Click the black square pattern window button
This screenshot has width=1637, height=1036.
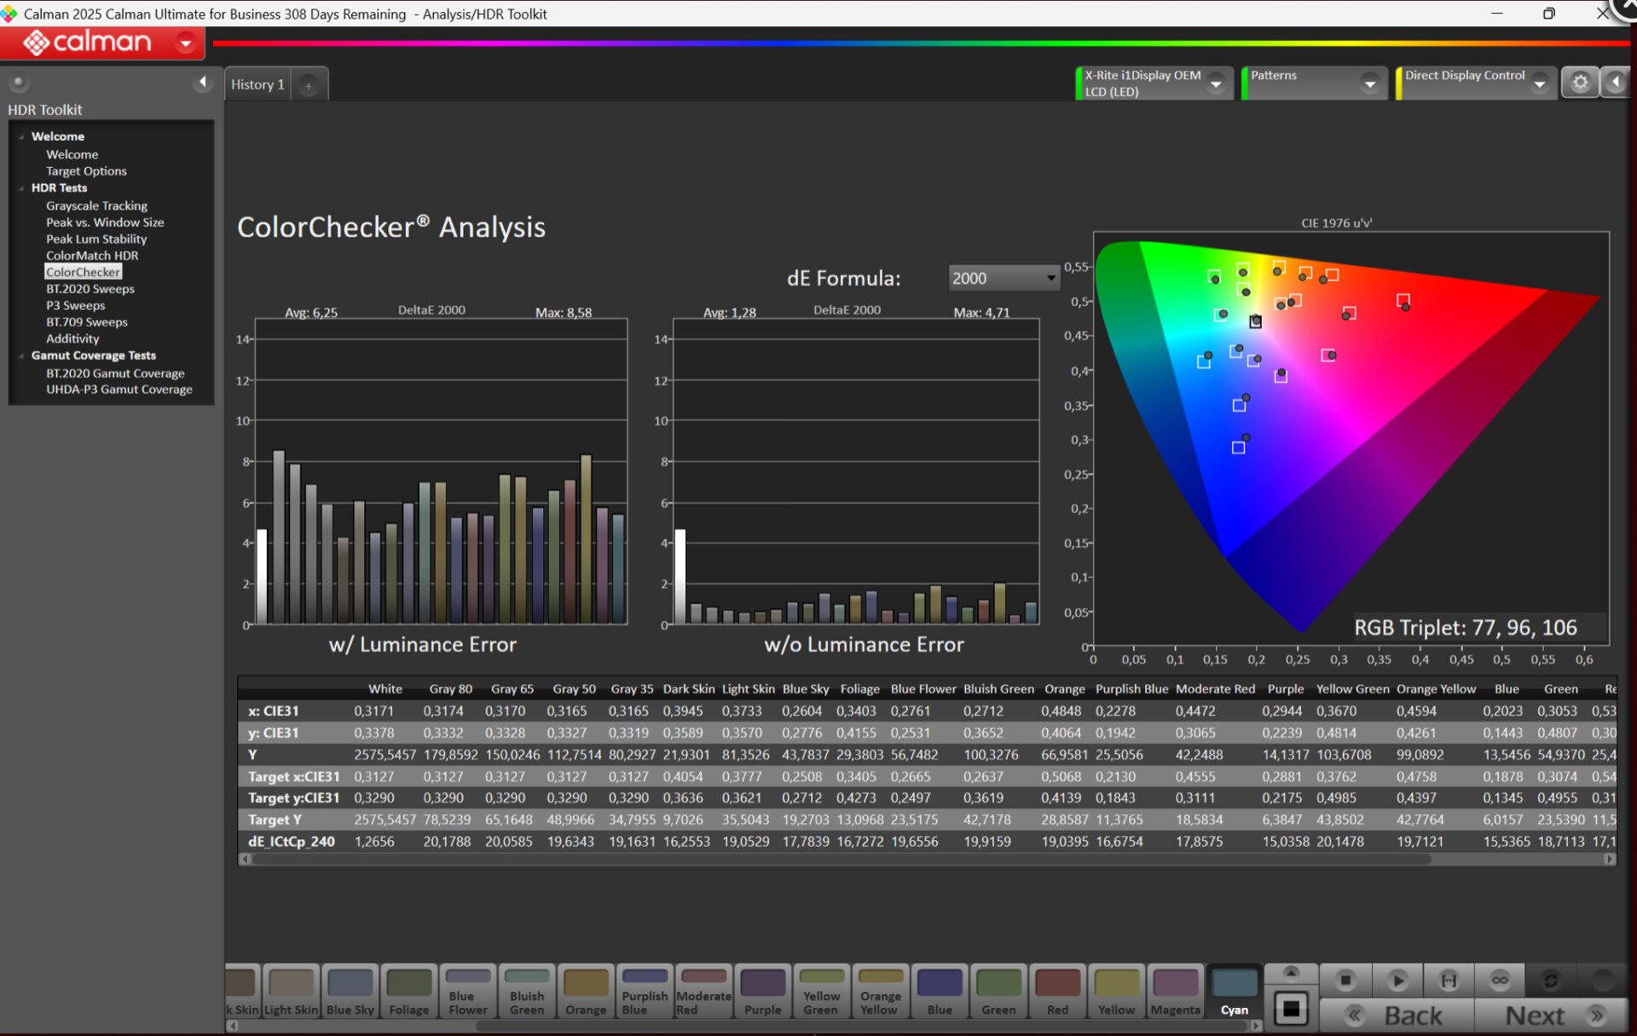pyautogui.click(x=1291, y=1009)
